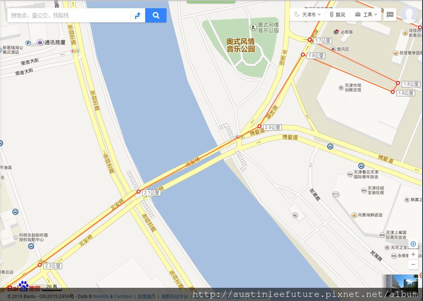
Task: Open the 百度首页 footer link
Action: click(146, 296)
